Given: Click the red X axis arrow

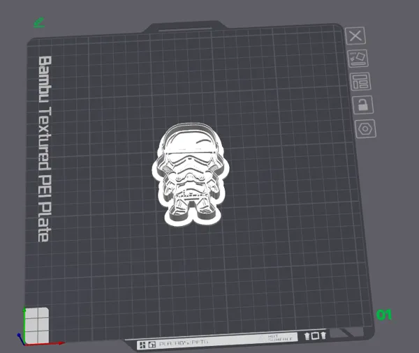Looking at the screenshot, I should pyautogui.click(x=45, y=344).
